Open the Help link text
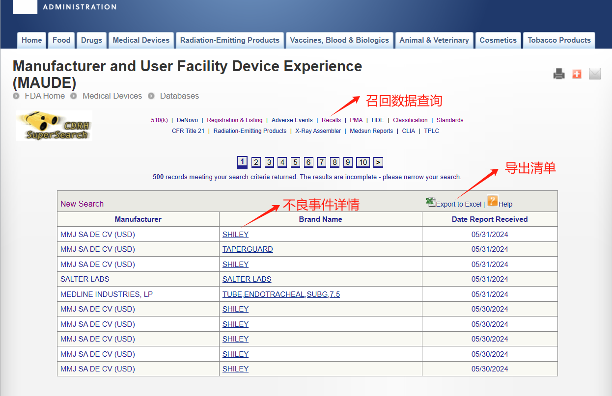 click(505, 204)
